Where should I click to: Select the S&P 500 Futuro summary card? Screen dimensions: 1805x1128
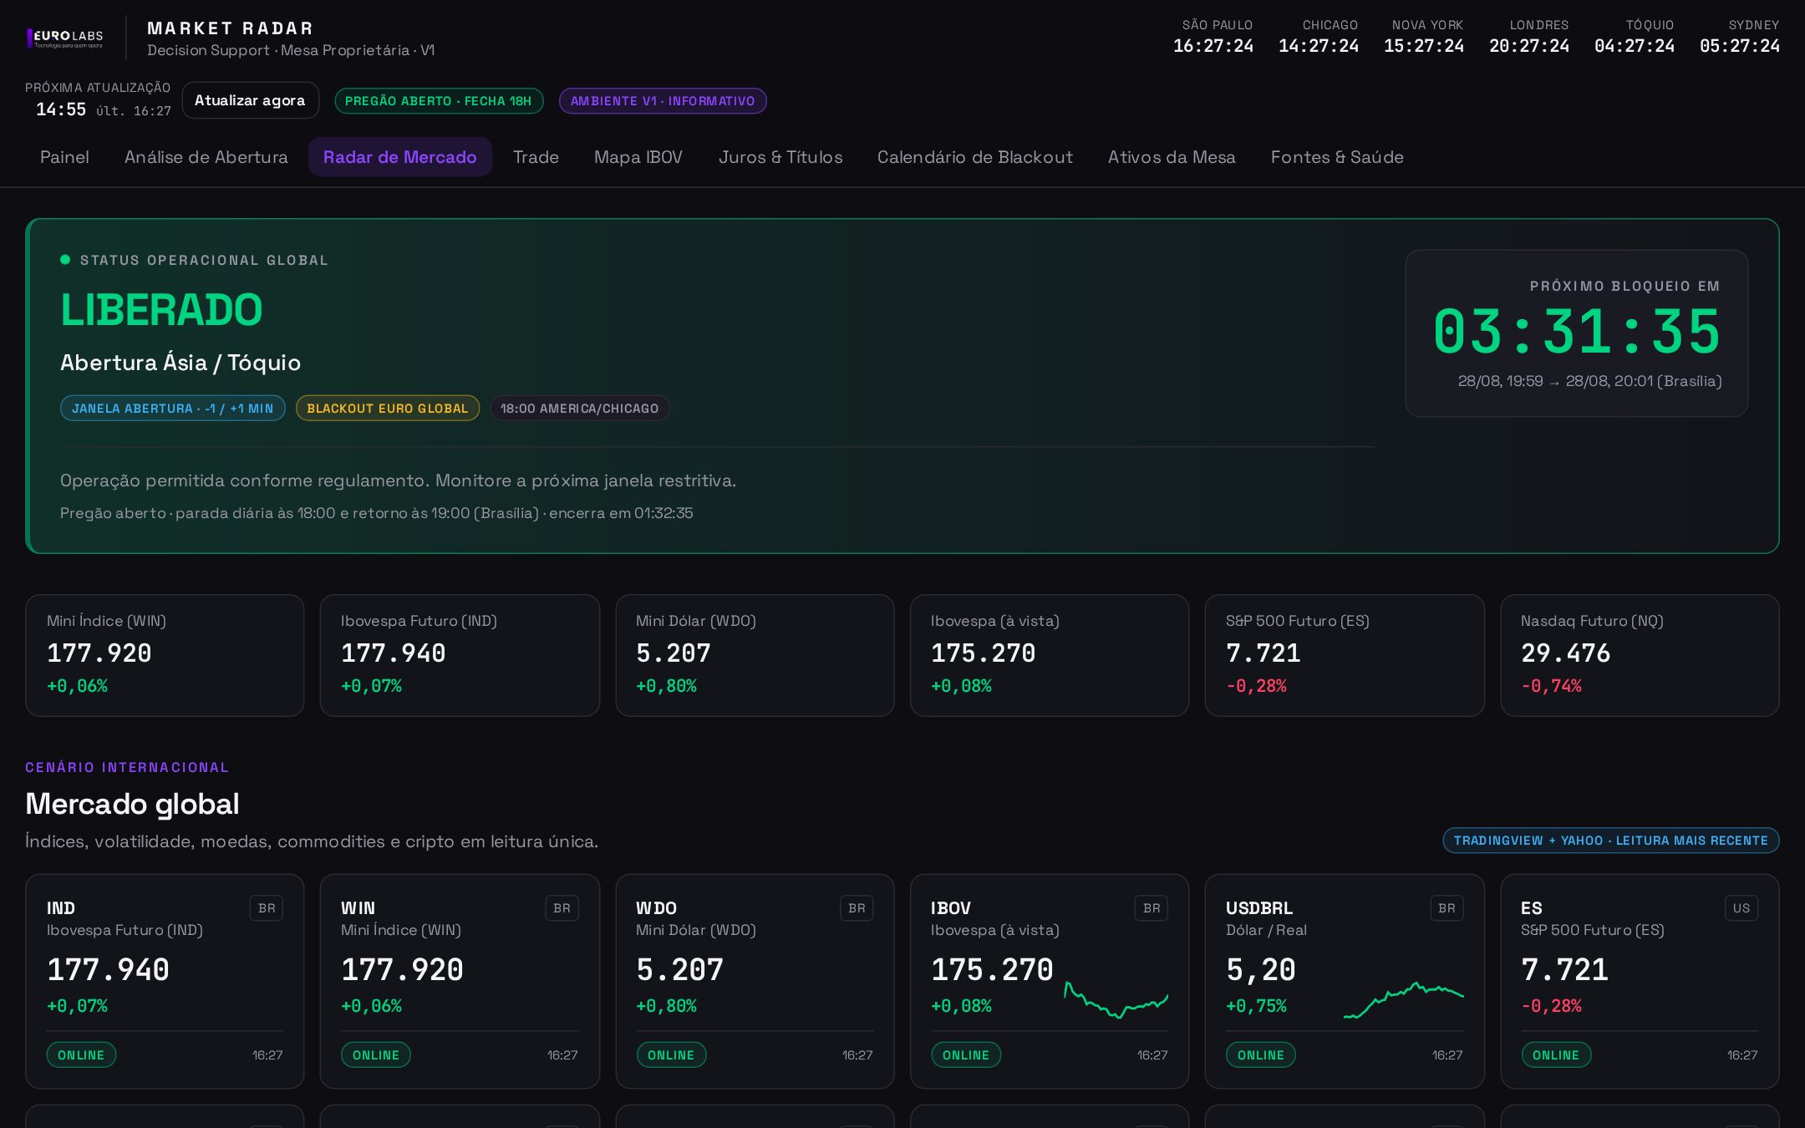(x=1345, y=655)
